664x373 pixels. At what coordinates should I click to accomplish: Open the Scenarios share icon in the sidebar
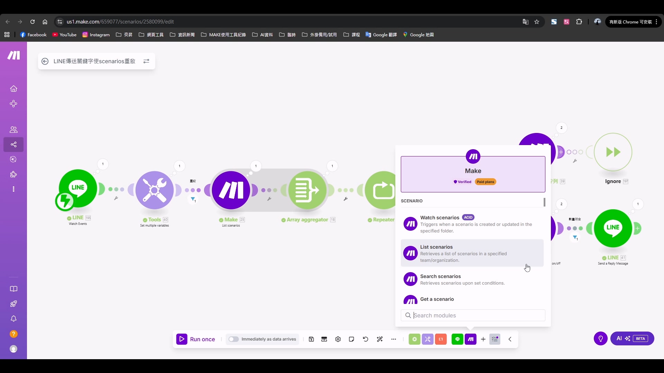click(13, 144)
